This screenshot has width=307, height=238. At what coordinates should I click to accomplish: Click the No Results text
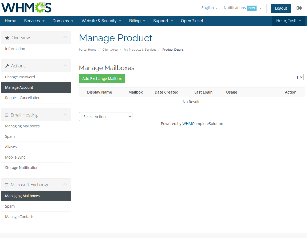pyautogui.click(x=192, y=102)
